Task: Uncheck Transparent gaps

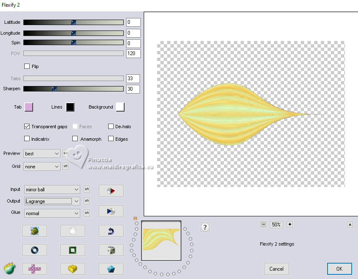Action: 27,126
